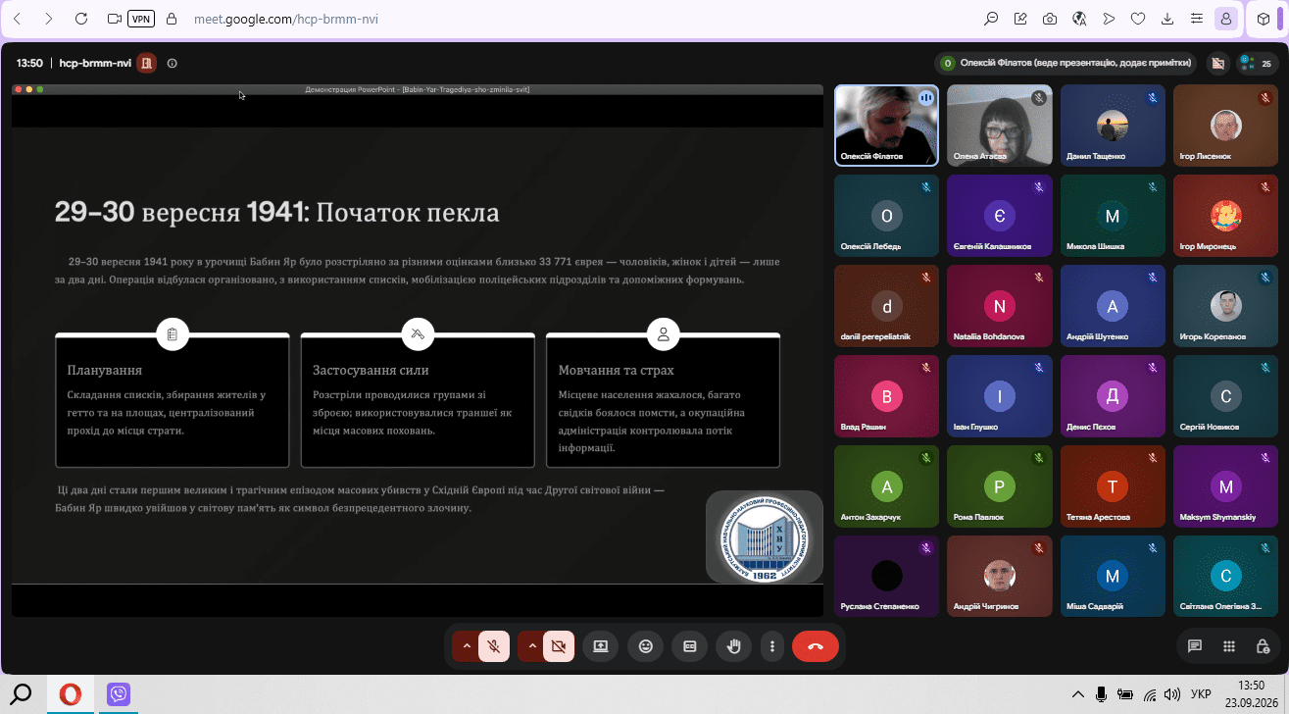
Task: Open meeting details info icon
Action: [x=173, y=63]
